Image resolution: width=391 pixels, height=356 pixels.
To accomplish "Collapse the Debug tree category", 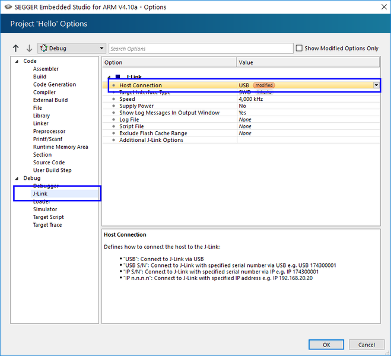I will coord(17,178).
